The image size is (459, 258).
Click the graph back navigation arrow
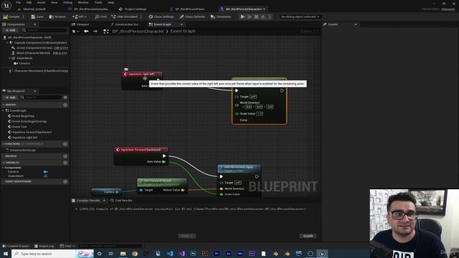pos(86,31)
